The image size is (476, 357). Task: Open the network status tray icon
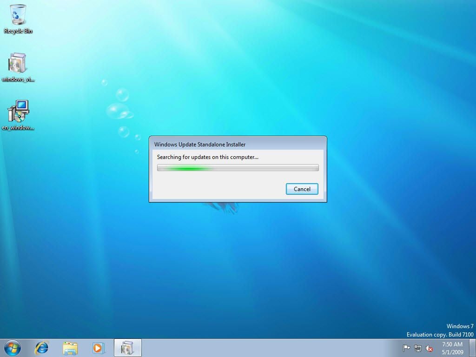coord(418,348)
